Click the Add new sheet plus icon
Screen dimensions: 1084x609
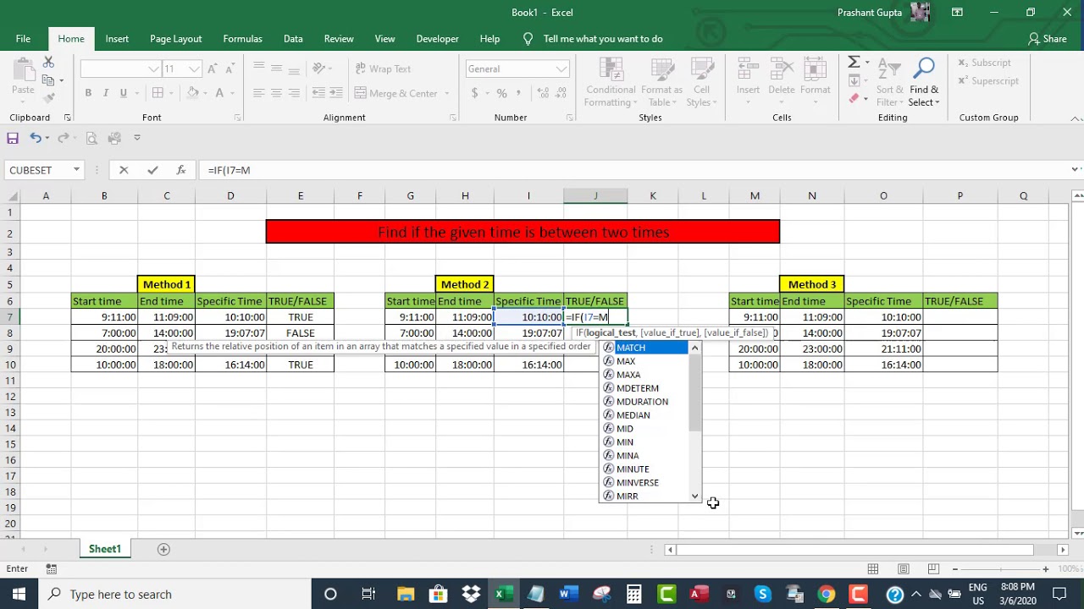(163, 549)
